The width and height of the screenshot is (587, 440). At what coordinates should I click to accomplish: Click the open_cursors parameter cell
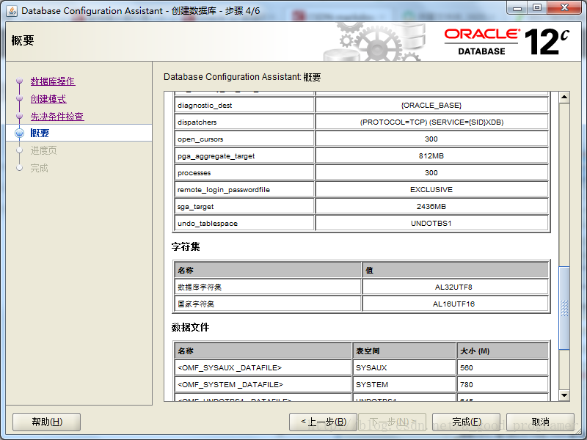(244, 139)
